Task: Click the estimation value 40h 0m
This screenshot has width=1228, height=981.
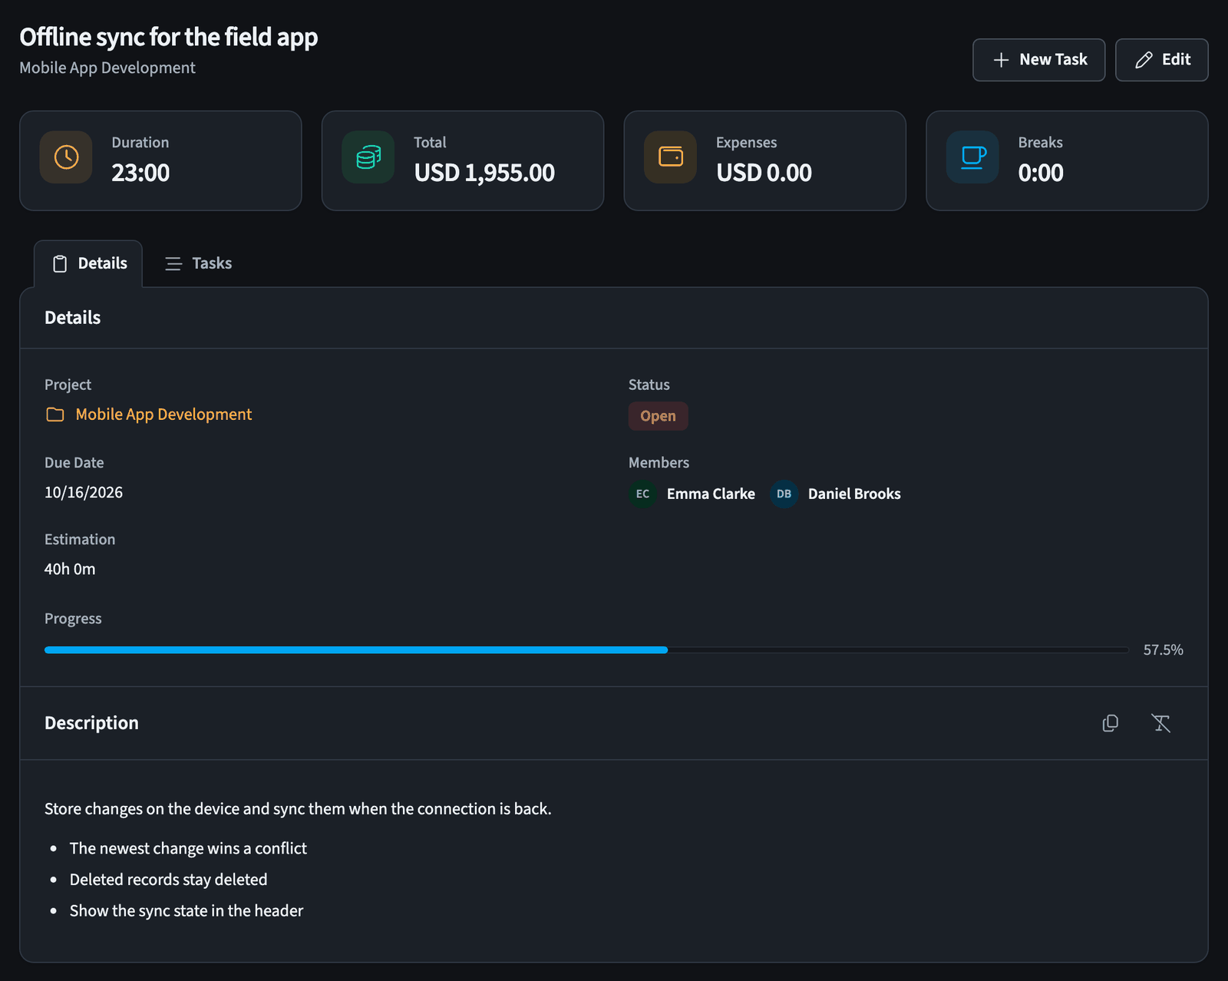Action: 70,569
